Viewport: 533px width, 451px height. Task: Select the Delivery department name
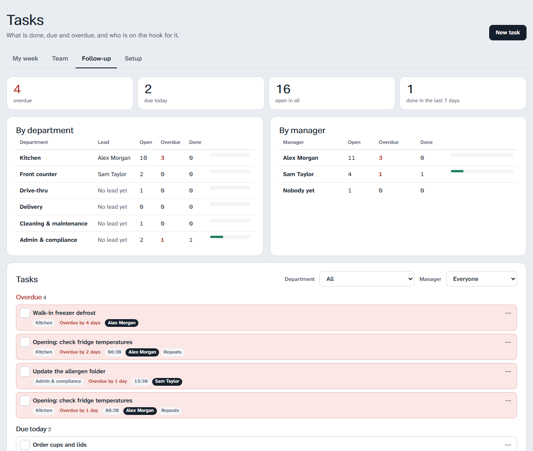31,207
